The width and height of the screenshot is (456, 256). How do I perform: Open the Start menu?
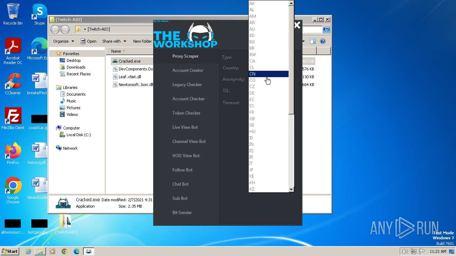[x=10, y=251]
